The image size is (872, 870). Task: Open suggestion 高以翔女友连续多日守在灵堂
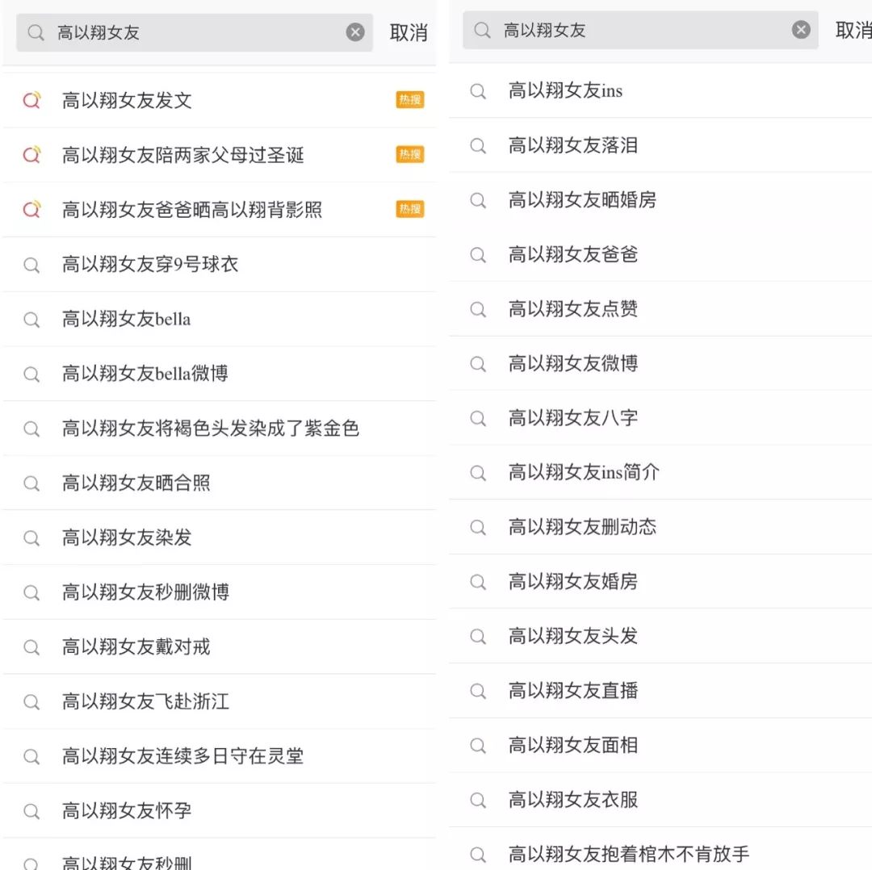(x=182, y=756)
